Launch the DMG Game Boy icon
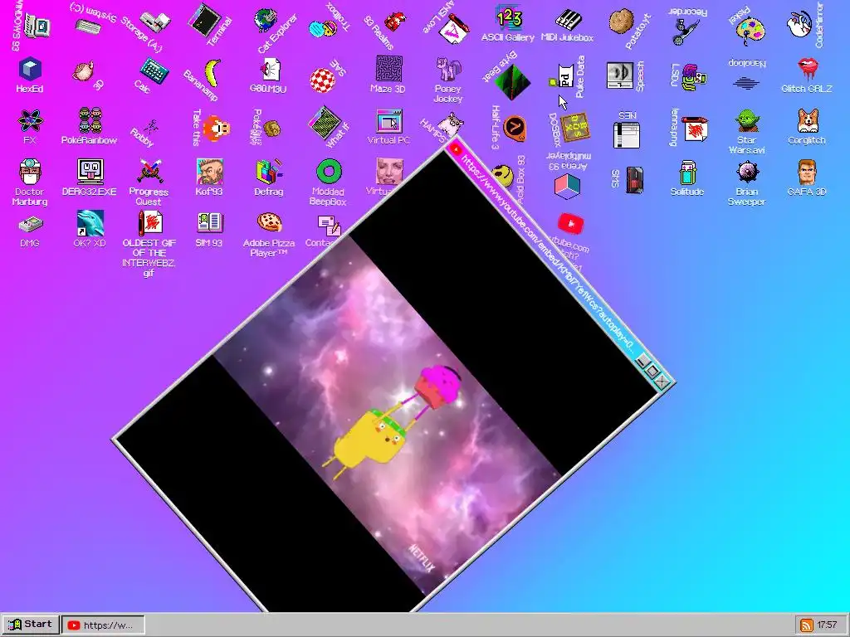 [30, 224]
